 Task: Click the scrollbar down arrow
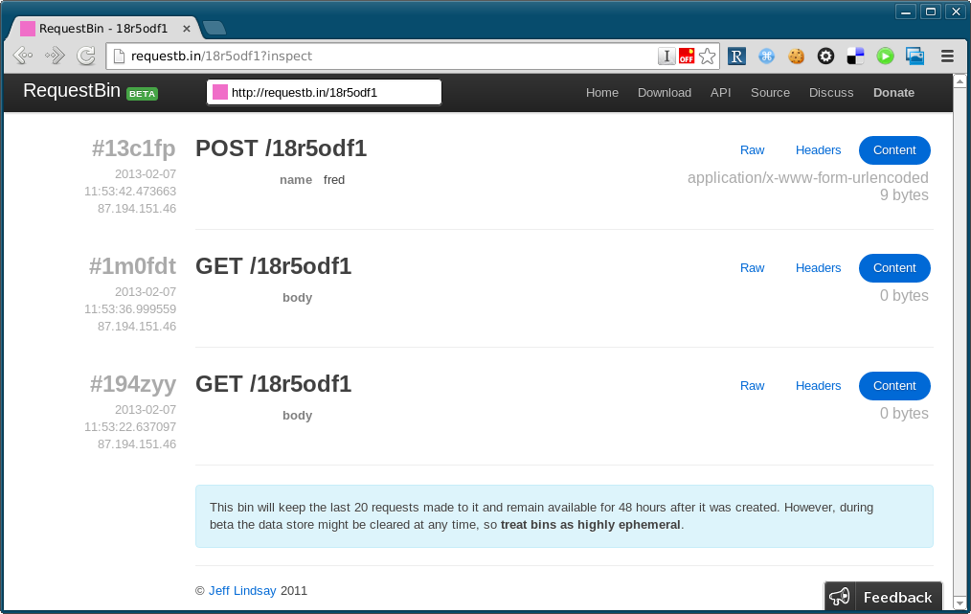[x=960, y=603]
